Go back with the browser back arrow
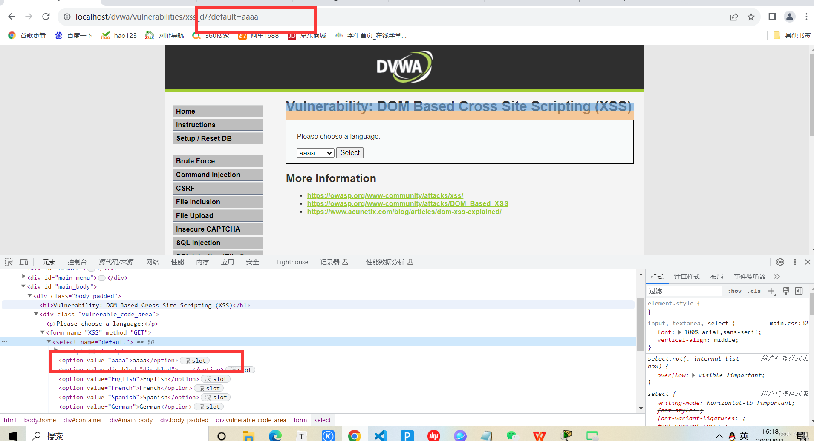814x441 pixels. (x=12, y=17)
